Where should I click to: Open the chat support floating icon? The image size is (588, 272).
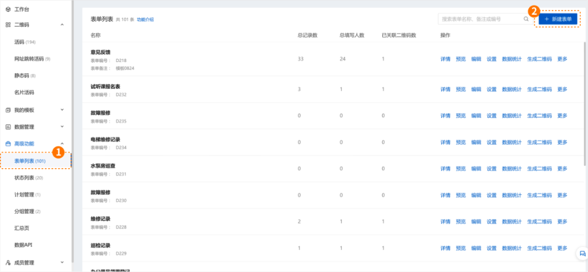coord(582,253)
